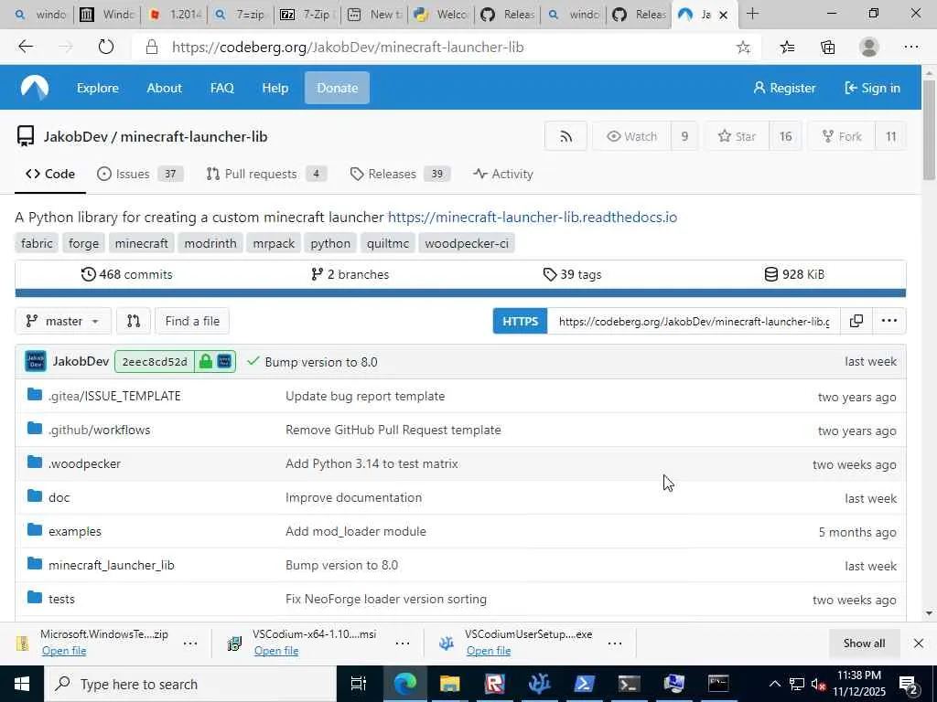937x702 pixels.
Task: Open the repository more operations menu
Action: [889, 321]
